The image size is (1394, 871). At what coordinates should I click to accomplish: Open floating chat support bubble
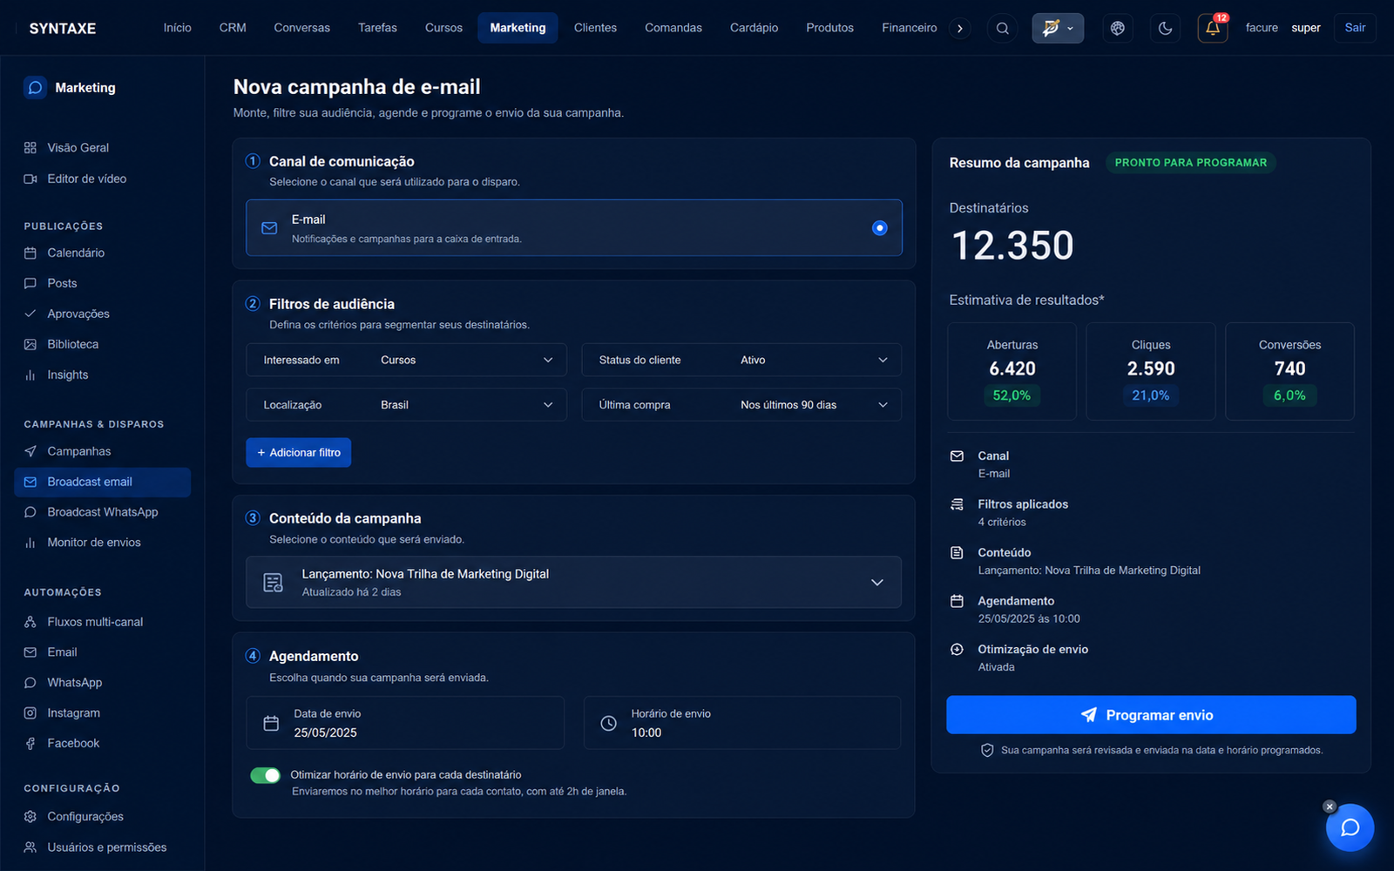(x=1350, y=827)
